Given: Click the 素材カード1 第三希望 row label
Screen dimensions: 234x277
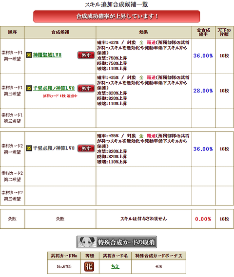Looking at the screenshot, I should click(12, 118).
